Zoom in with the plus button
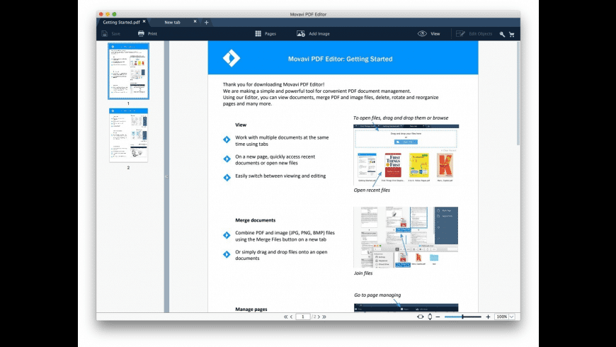Screen dimensions: 616x347 click(488, 317)
